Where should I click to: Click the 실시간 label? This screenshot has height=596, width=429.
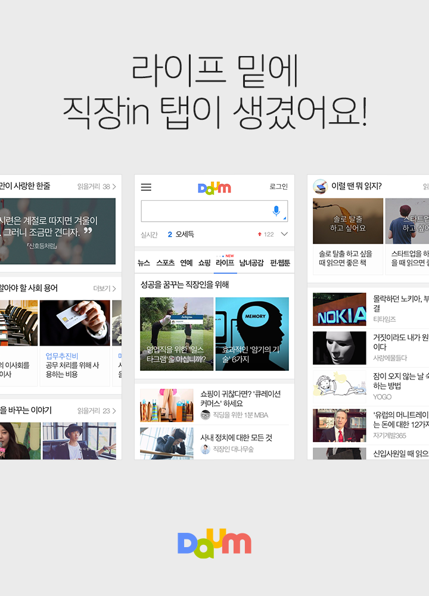click(x=149, y=235)
